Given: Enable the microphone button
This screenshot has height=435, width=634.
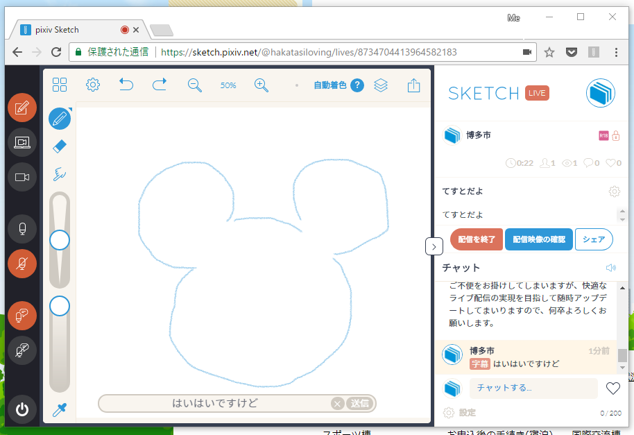Looking at the screenshot, I should click(22, 229).
